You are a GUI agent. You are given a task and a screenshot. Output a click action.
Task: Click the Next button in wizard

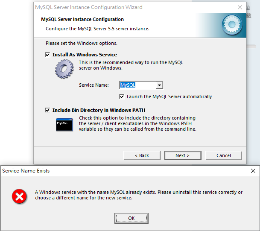pyautogui.click(x=183, y=155)
